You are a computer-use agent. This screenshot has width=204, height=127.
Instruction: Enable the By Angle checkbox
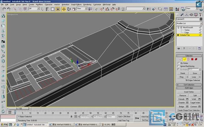tap(179, 69)
